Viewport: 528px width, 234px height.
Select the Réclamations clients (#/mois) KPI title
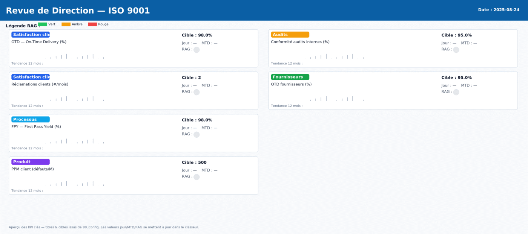click(x=40, y=84)
